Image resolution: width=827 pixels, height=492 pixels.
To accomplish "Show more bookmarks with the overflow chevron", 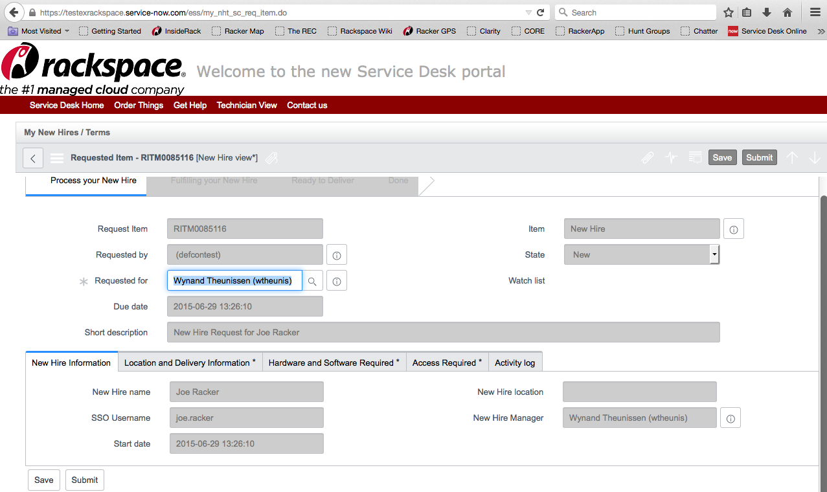I will click(x=821, y=31).
